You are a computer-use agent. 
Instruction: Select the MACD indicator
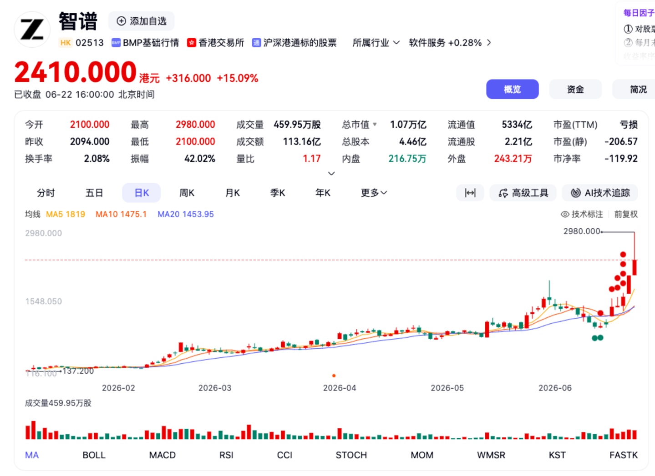pos(162,455)
